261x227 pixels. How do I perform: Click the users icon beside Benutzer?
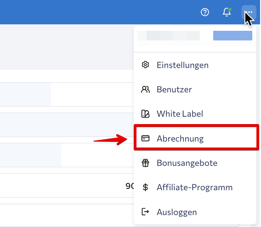[145, 89]
